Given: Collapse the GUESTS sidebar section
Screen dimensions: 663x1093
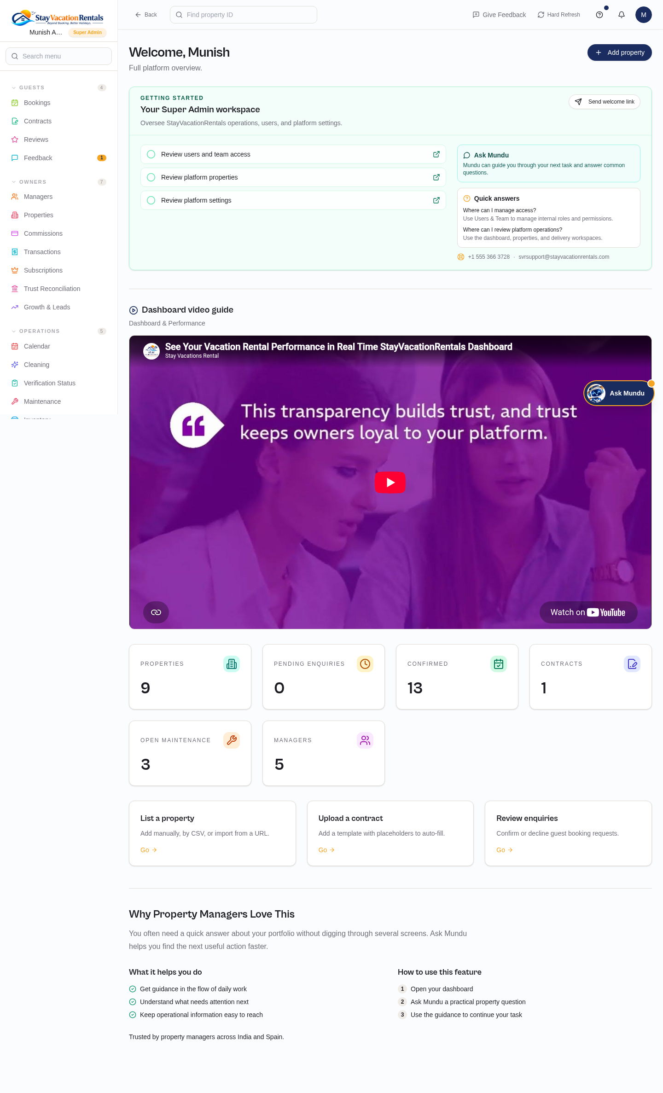Looking at the screenshot, I should (58, 87).
